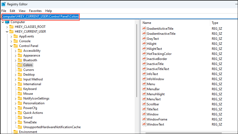This screenshot has width=238, height=134.
Task: Click the values pane horizontal scrollbar
Action: click(184, 133)
